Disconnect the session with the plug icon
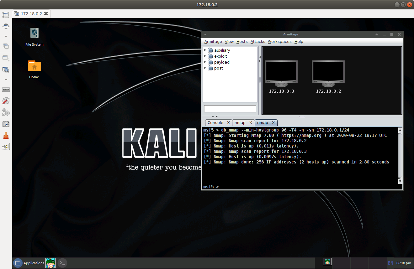The width and height of the screenshot is (414, 269). point(6,147)
